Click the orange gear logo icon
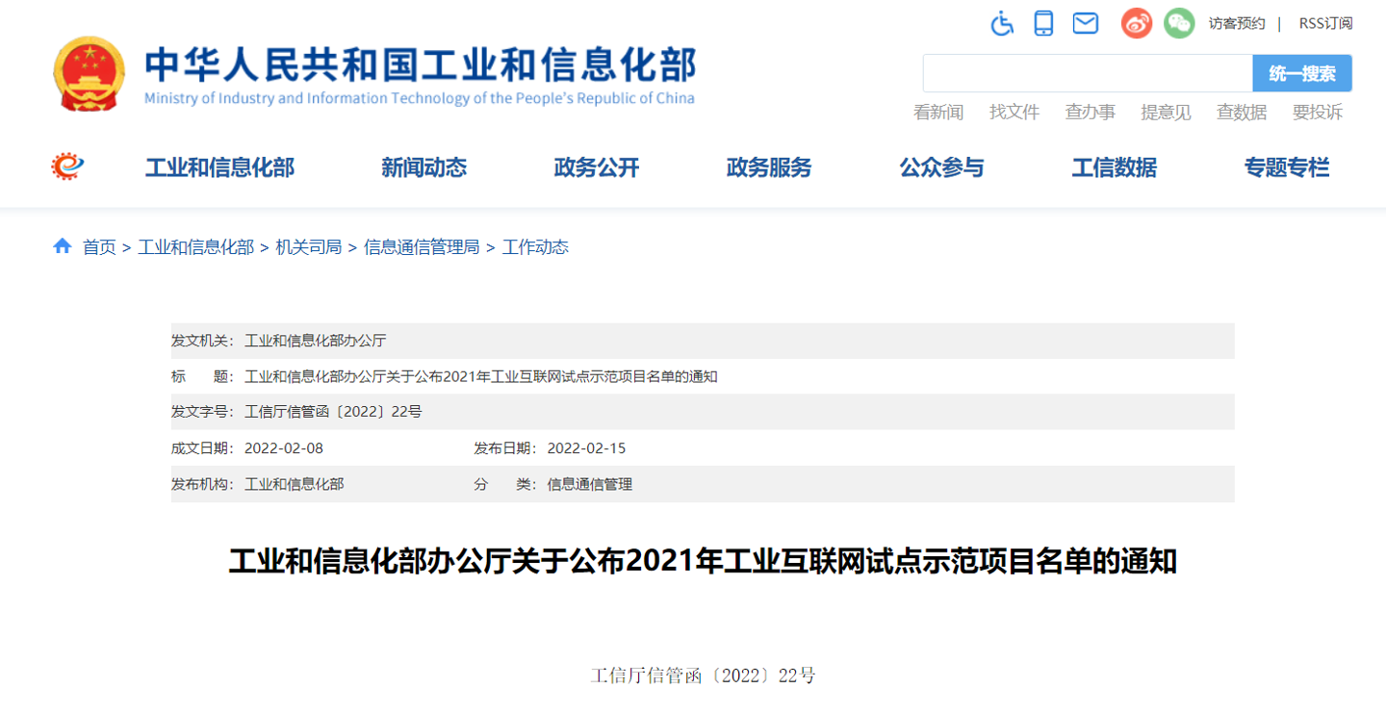Screen dimensions: 1386x714 [x=67, y=166]
